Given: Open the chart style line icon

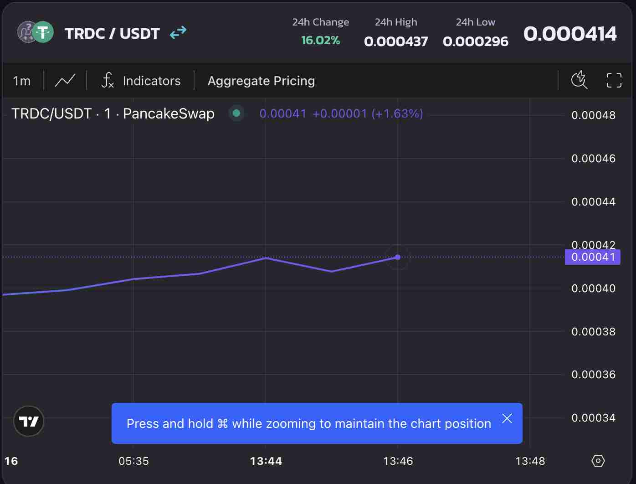Looking at the screenshot, I should click(x=65, y=81).
